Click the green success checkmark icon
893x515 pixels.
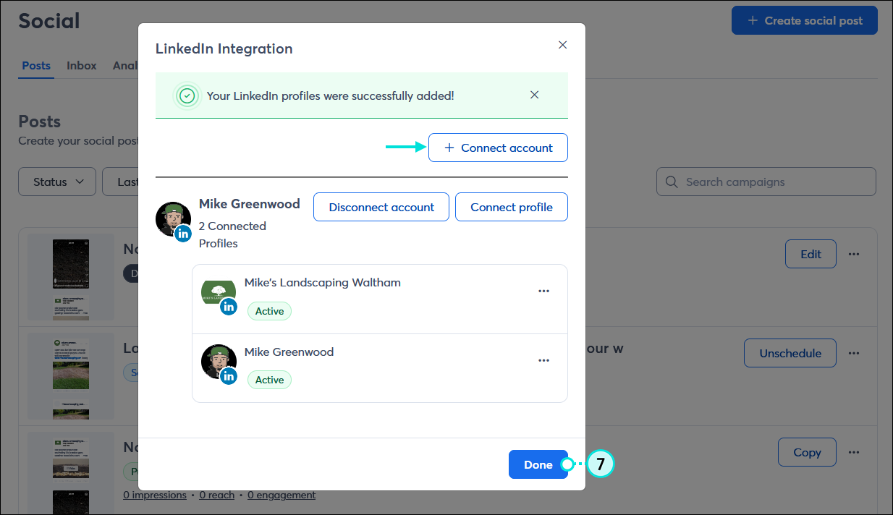click(x=187, y=95)
